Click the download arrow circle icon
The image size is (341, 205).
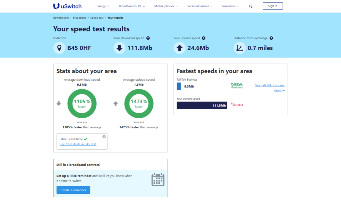[120, 48]
